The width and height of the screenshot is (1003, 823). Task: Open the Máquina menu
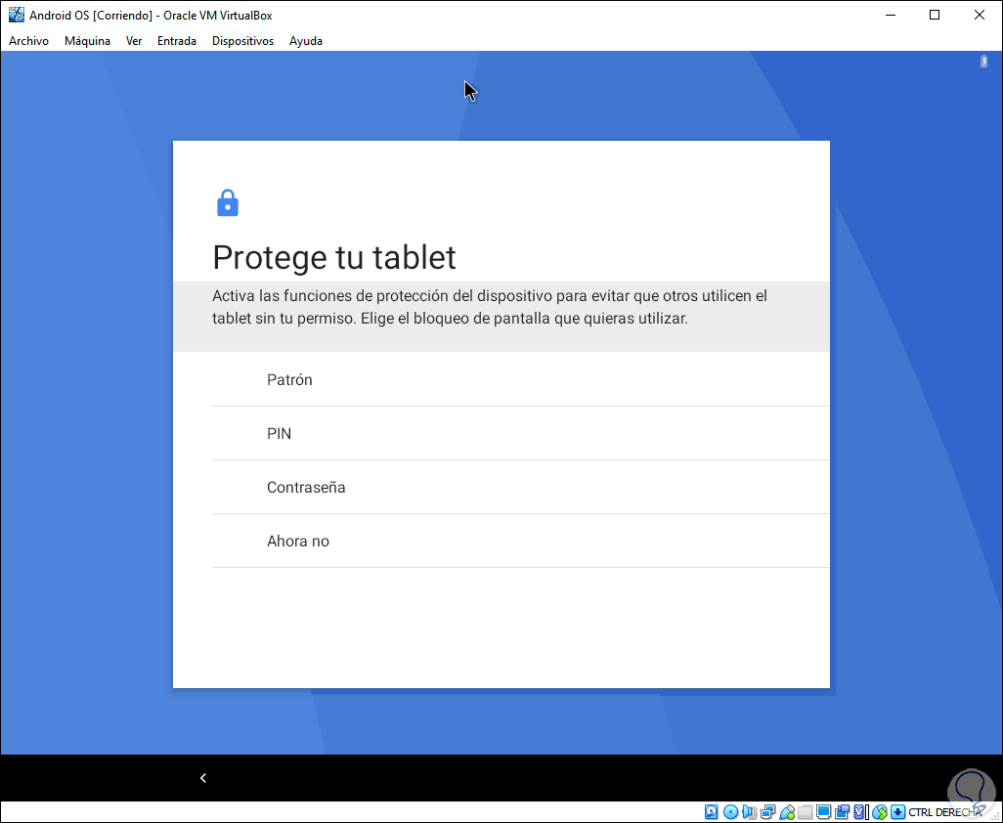pyautogui.click(x=87, y=41)
